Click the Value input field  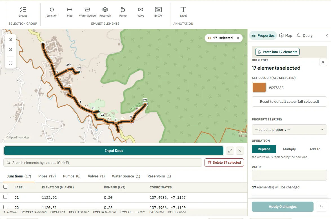(x=289, y=175)
